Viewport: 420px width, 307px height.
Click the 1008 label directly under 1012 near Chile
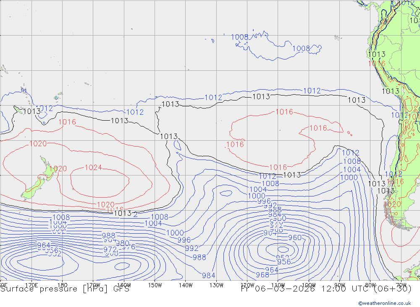[352, 161]
